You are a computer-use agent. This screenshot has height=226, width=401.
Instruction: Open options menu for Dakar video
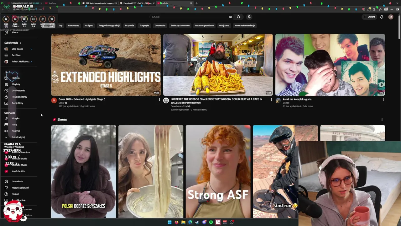[159, 100]
